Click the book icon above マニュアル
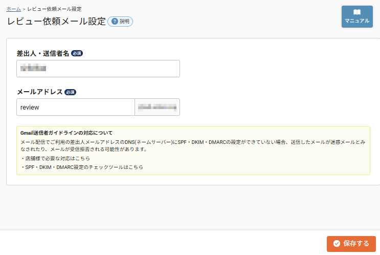380x255 pixels. (x=357, y=12)
